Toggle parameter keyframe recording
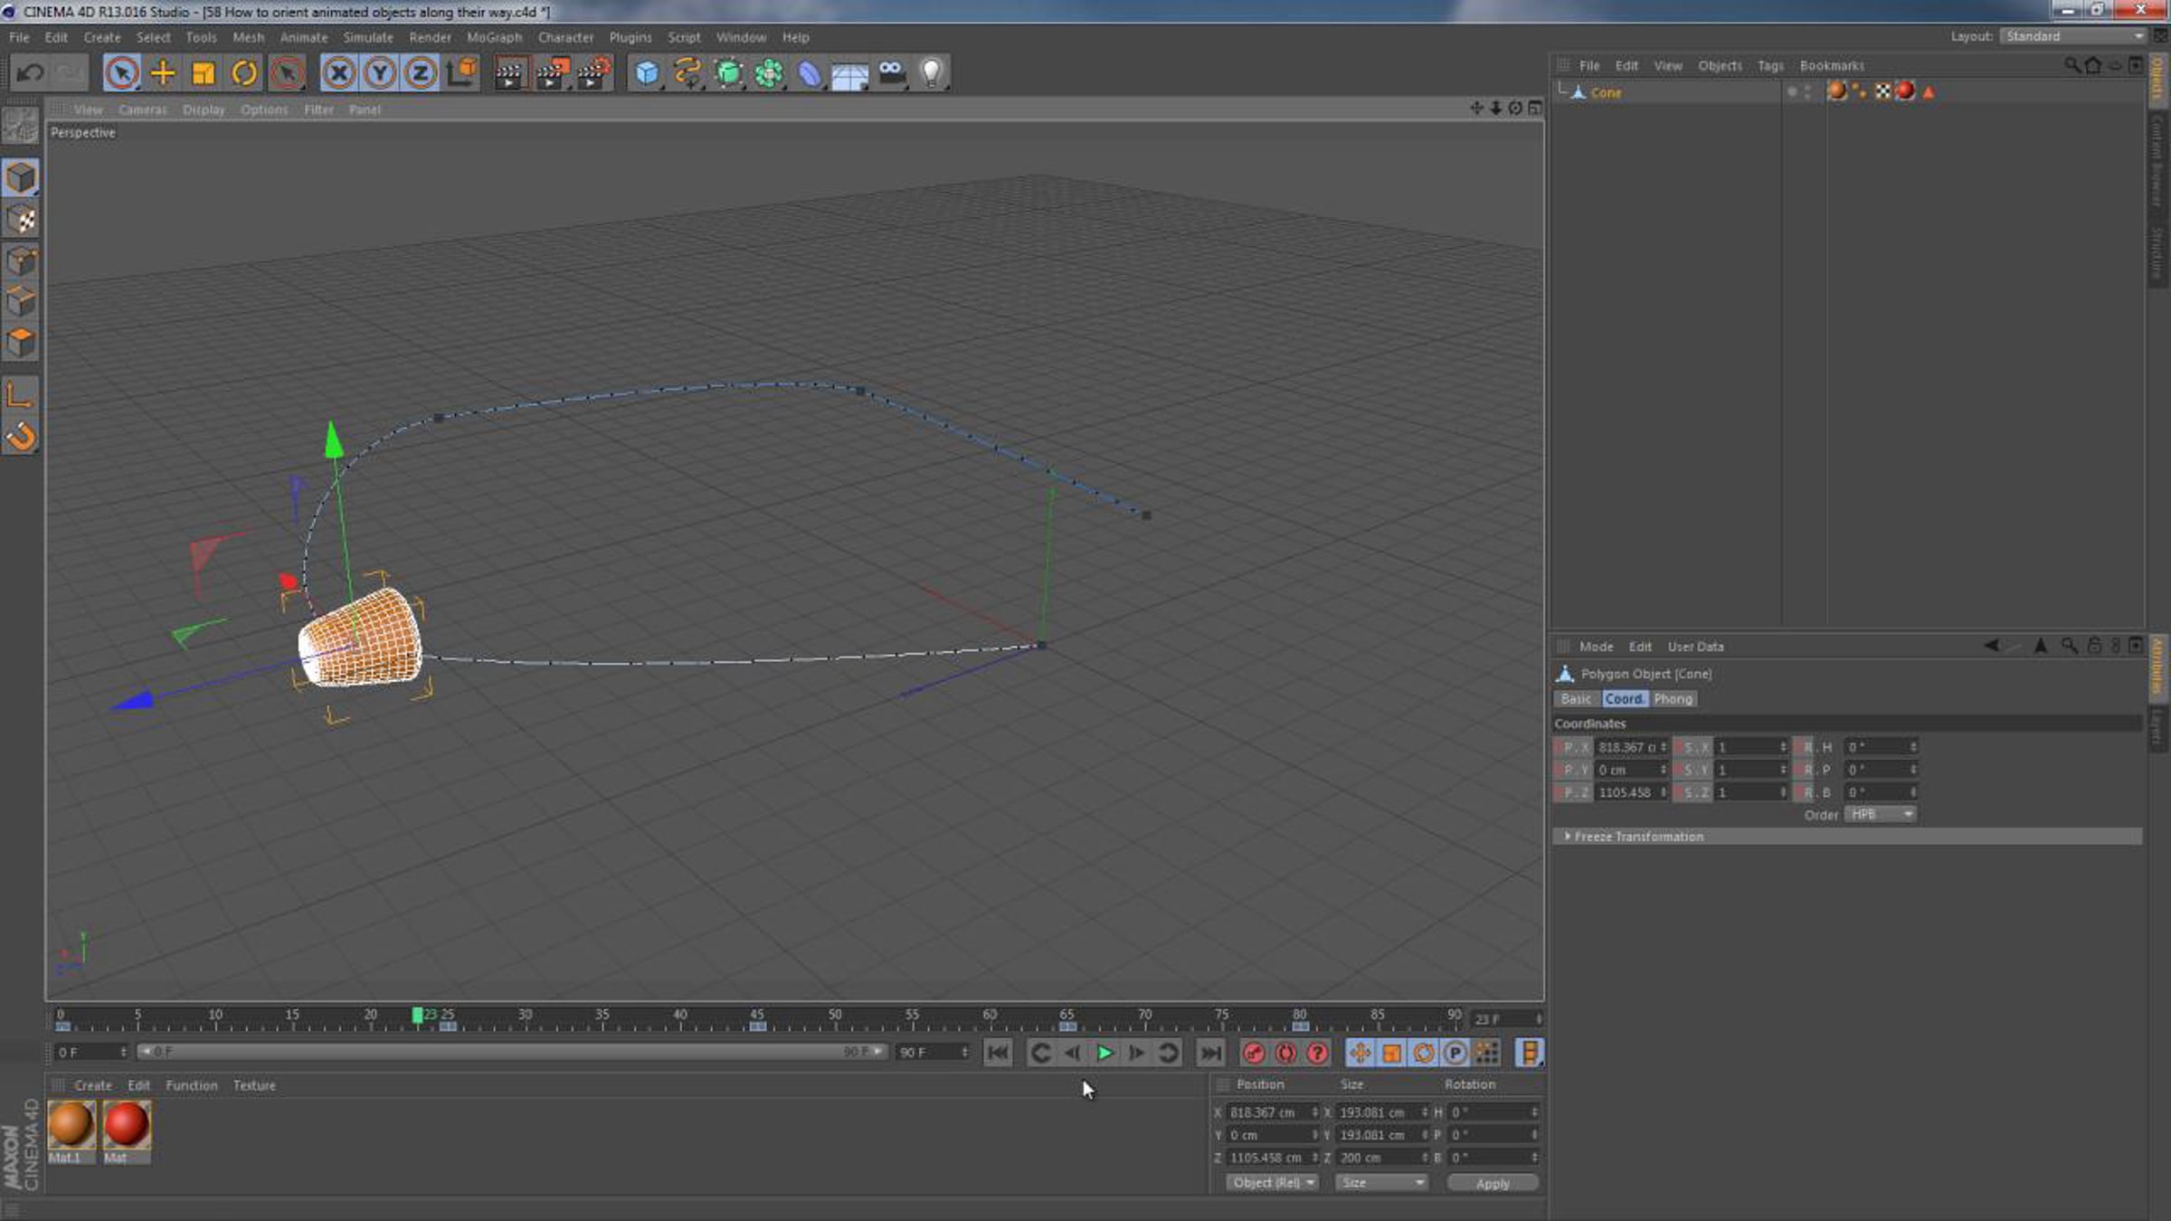 [1455, 1053]
